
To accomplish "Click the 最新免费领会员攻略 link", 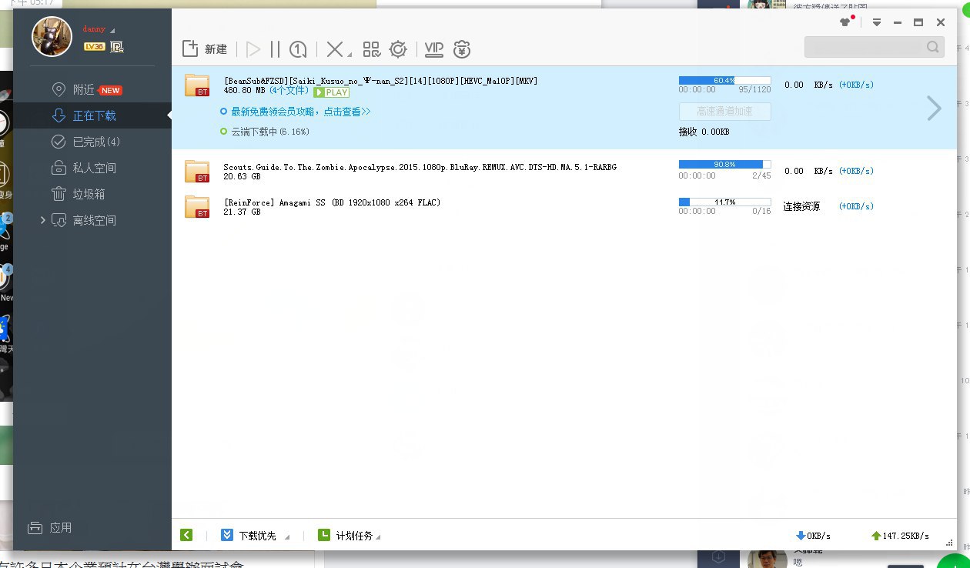I will pyautogui.click(x=300, y=112).
